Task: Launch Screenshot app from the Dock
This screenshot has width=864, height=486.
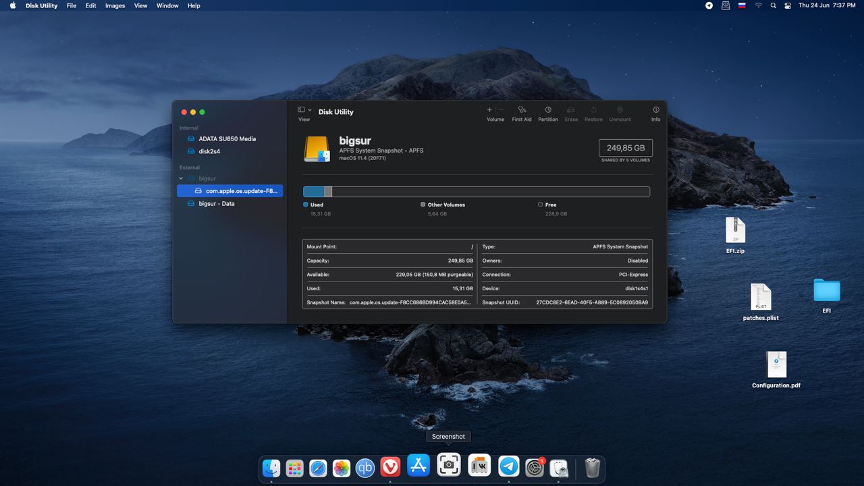Action: pos(449,465)
